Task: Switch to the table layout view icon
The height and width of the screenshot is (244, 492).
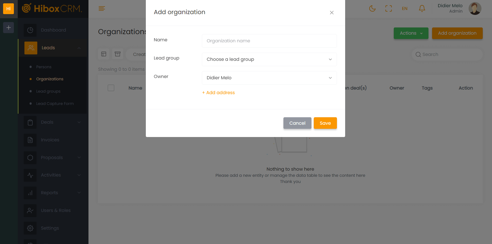Action: click(104, 54)
